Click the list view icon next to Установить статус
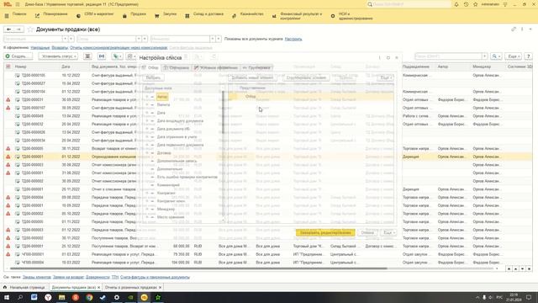538x303 pixels. pyautogui.click(x=87, y=56)
